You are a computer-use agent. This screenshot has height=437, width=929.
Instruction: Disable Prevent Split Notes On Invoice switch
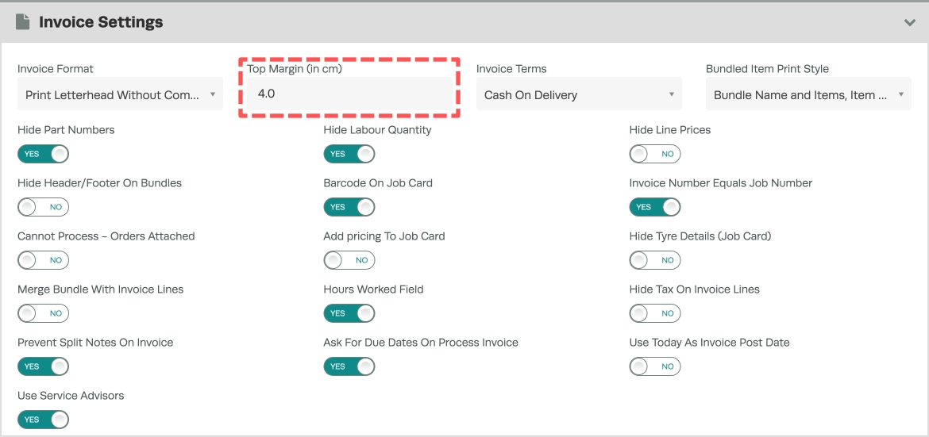(x=43, y=366)
